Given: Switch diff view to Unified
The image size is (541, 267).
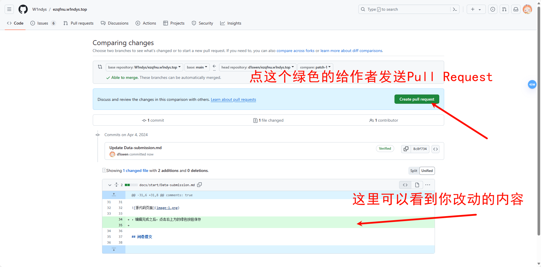Looking at the screenshot, I should click(427, 171).
